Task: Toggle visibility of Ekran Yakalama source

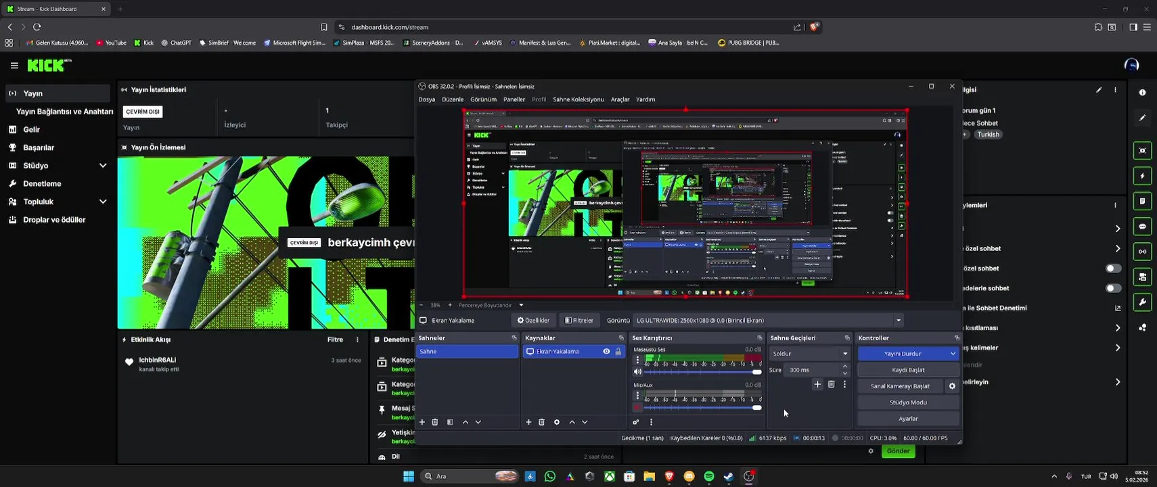Action: coord(606,352)
